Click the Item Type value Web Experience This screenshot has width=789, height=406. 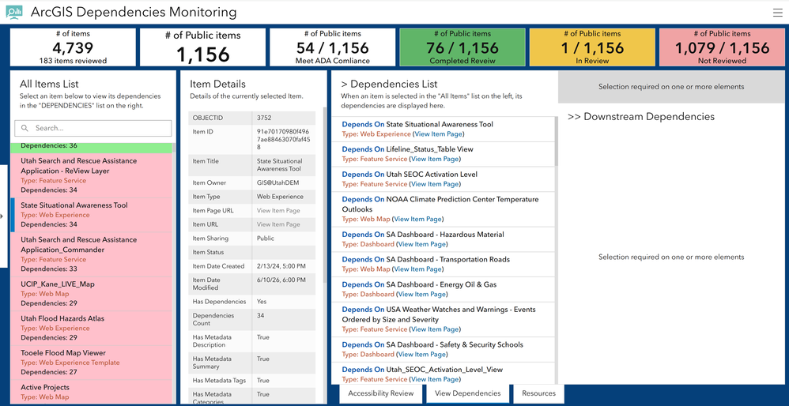pyautogui.click(x=281, y=197)
